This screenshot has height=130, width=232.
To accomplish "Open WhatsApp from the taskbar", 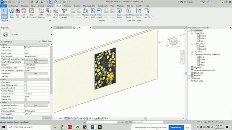I will (77, 127).
